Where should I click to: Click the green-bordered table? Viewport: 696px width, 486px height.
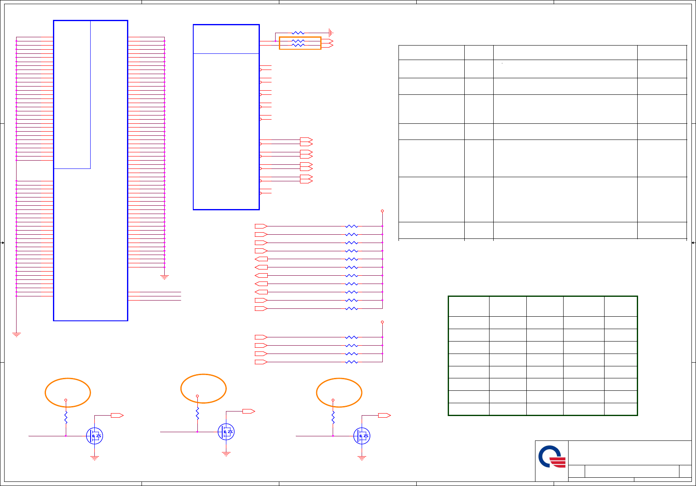(x=543, y=356)
